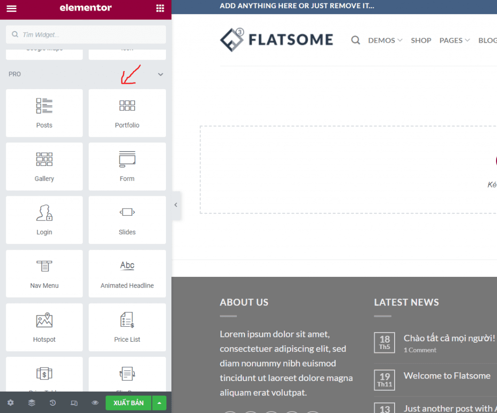Select the Nav Menu widget

click(44, 274)
